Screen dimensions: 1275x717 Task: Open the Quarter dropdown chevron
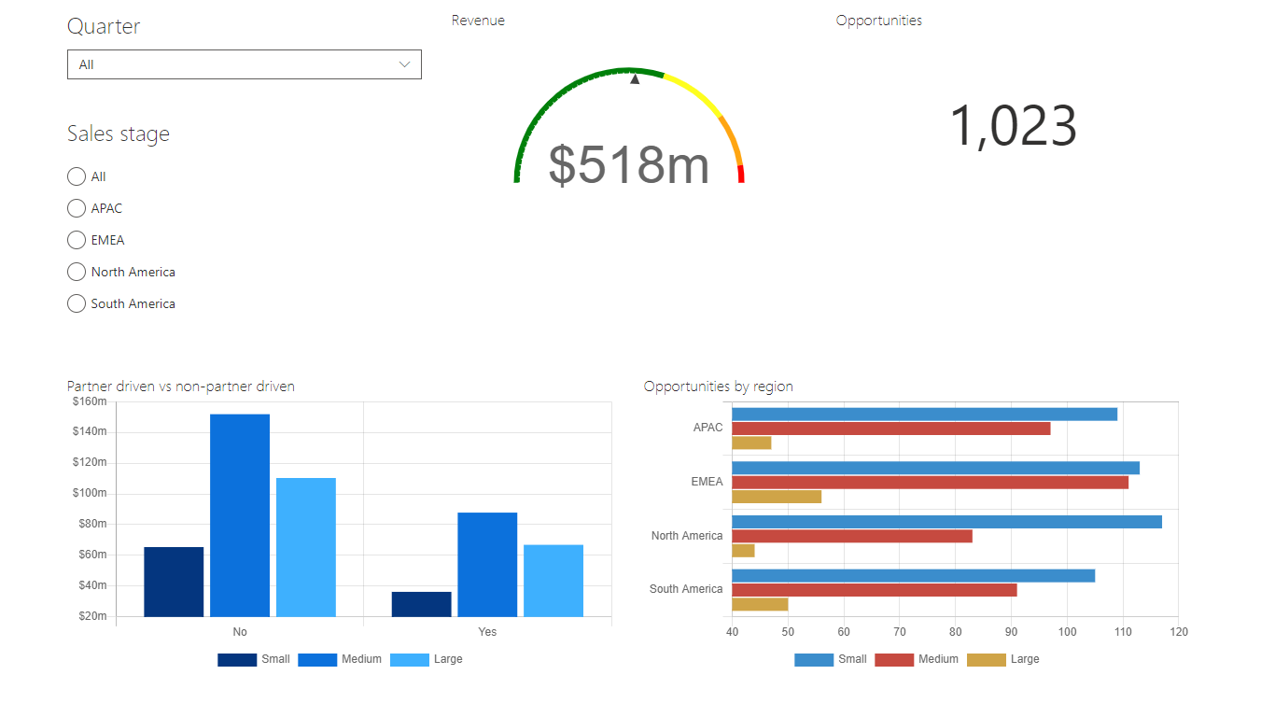[404, 64]
